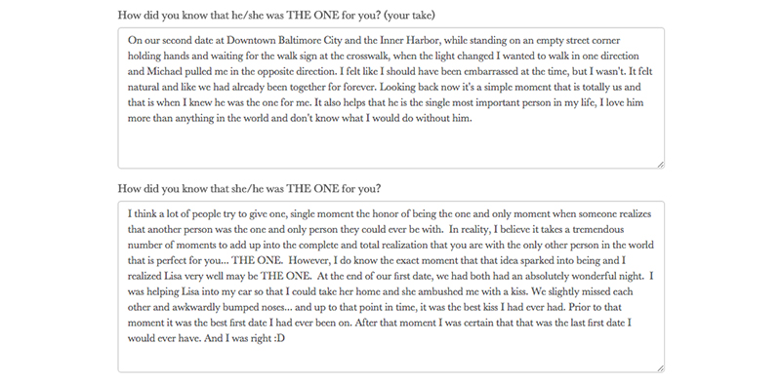Click the grip icon of the first answer box
Image resolution: width=781 pixels, height=382 pixels.
coord(661,165)
